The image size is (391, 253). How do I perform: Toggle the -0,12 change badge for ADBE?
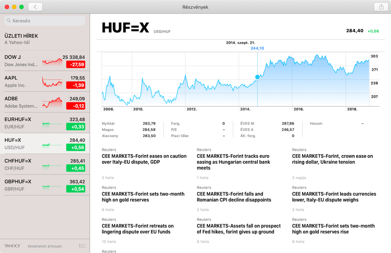pos(76,106)
